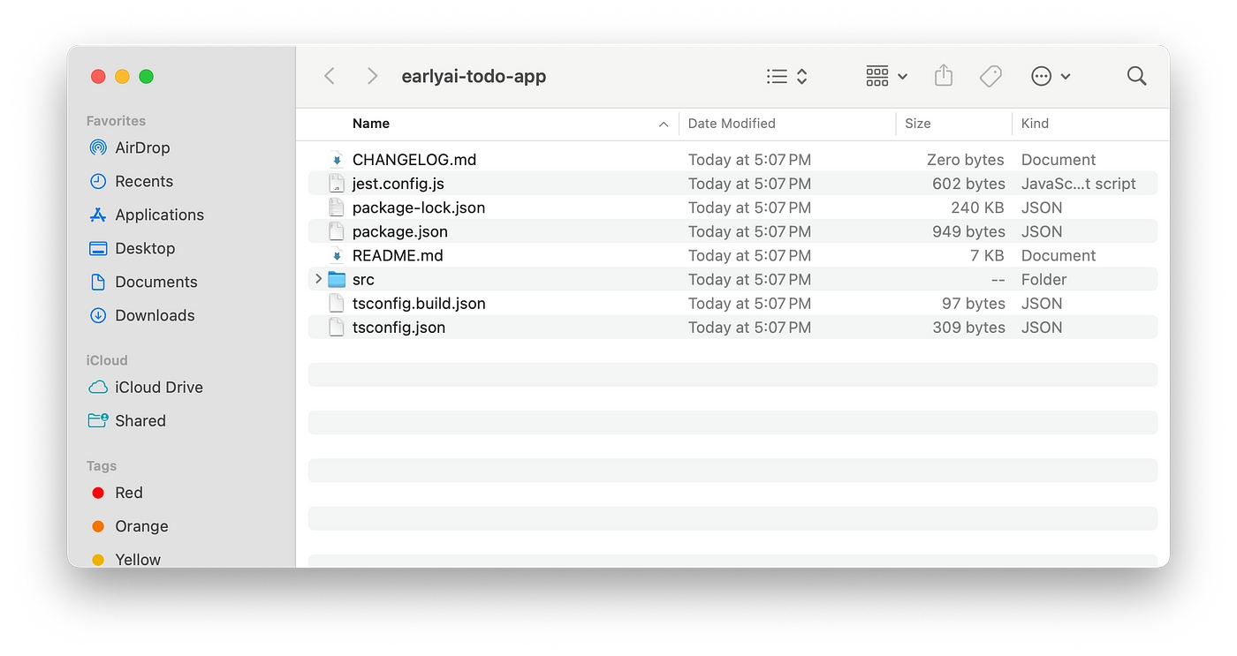Open Desktop in the sidebar
The height and width of the screenshot is (656, 1237).
145,248
